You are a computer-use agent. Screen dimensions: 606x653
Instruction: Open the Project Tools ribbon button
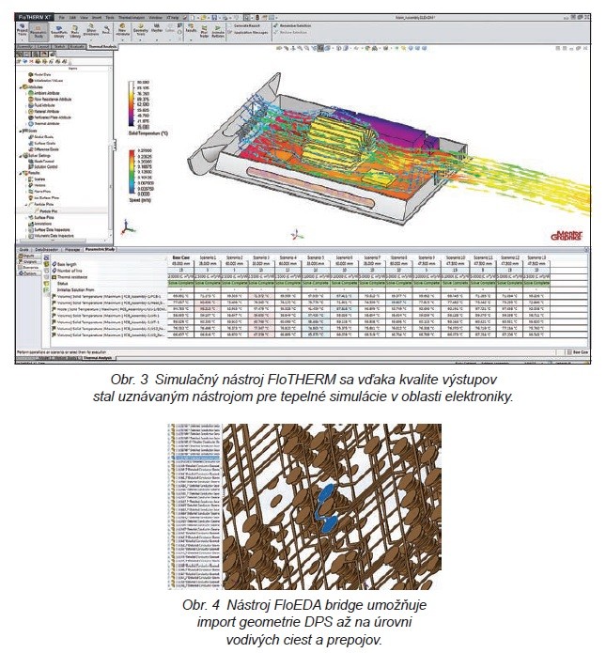[22, 30]
